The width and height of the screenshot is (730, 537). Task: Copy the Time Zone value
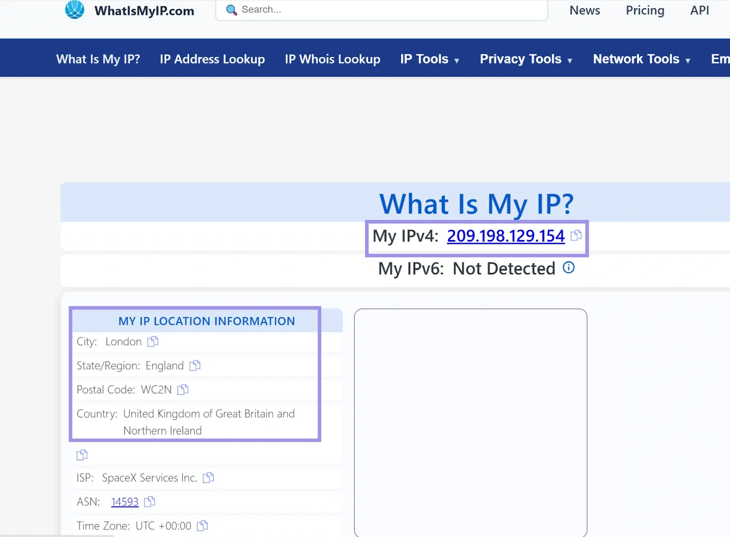pos(202,525)
